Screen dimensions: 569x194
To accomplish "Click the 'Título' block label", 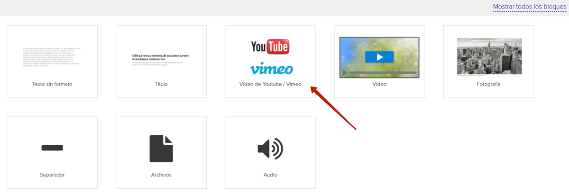I will [x=161, y=84].
